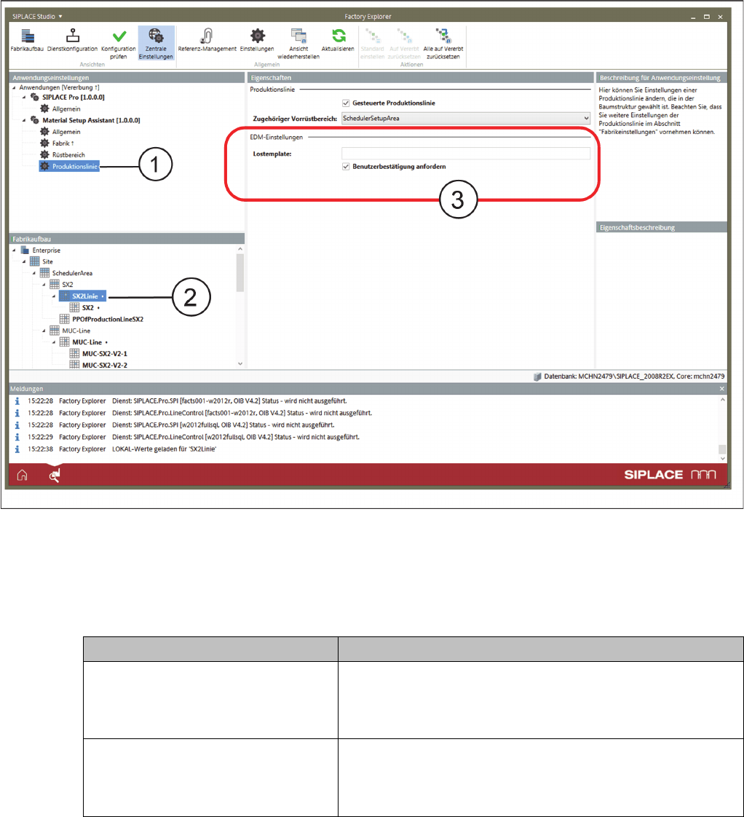Click the Fabrikaufbau tree scrollbar
This screenshot has width=744, height=817.
[x=240, y=273]
